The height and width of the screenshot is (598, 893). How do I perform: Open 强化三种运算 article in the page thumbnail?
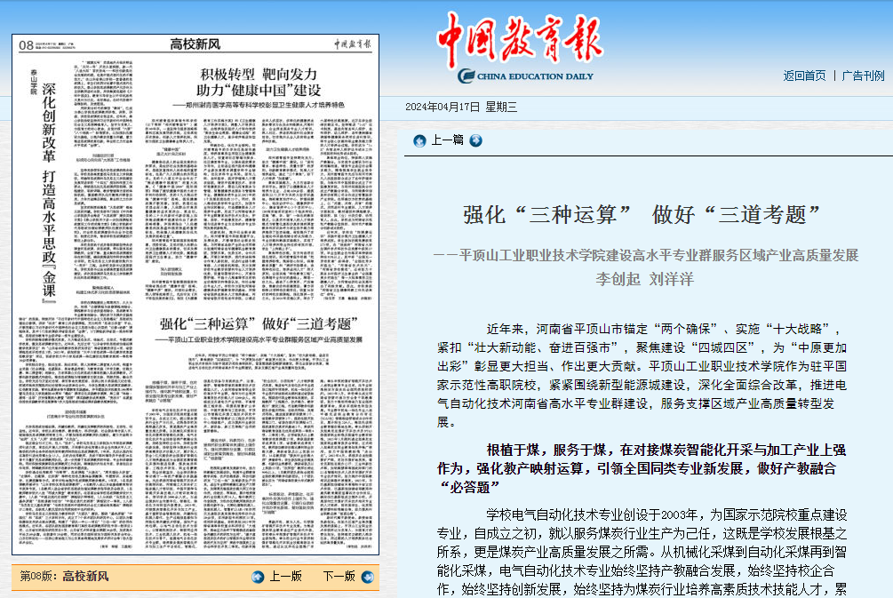click(x=259, y=324)
